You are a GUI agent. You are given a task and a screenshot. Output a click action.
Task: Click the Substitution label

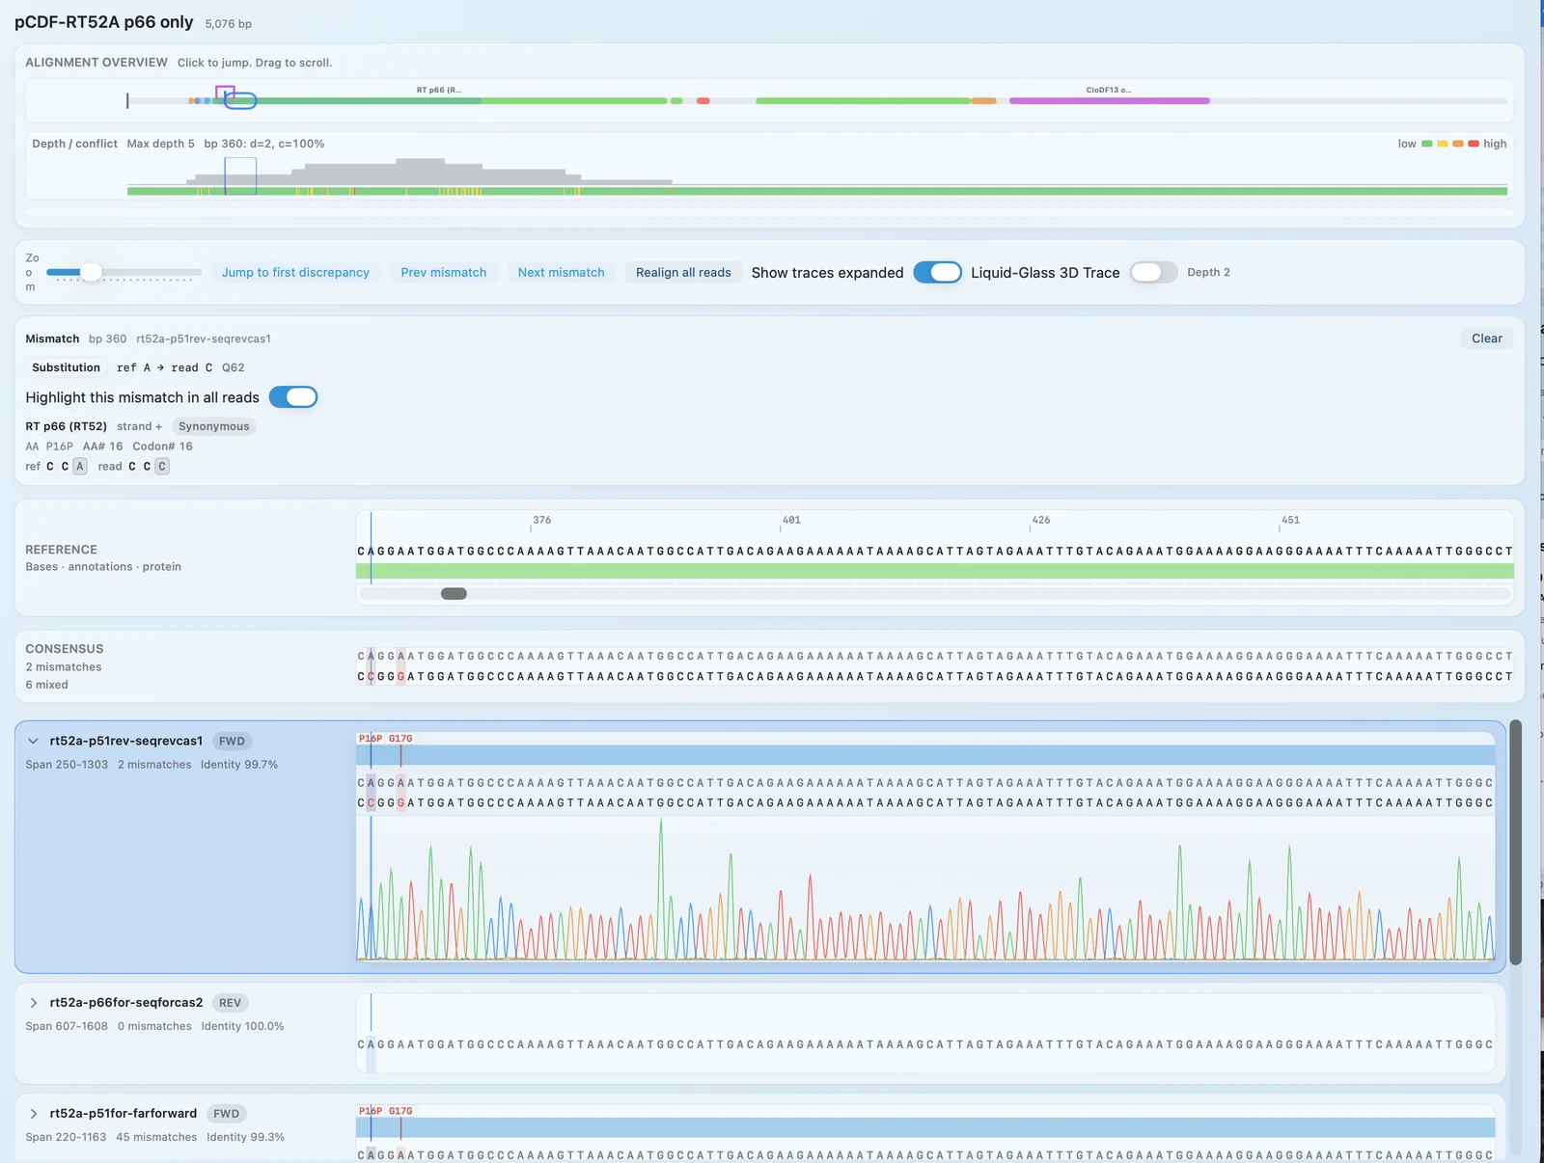click(x=66, y=367)
